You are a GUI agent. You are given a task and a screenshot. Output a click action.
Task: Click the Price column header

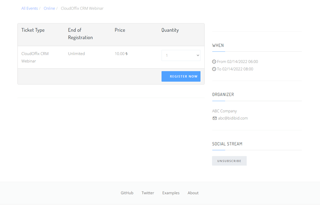point(120,30)
